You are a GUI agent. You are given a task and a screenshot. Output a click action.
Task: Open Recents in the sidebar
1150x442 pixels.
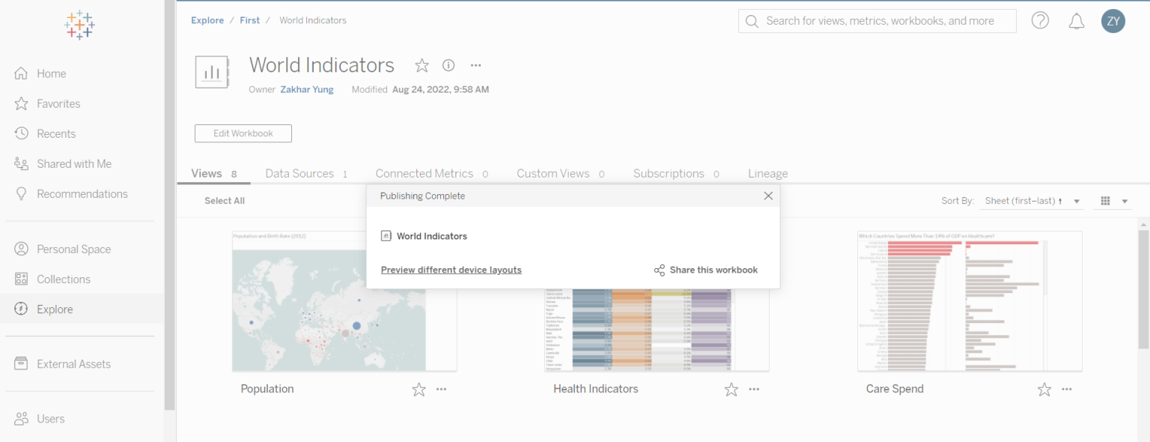[x=56, y=133]
